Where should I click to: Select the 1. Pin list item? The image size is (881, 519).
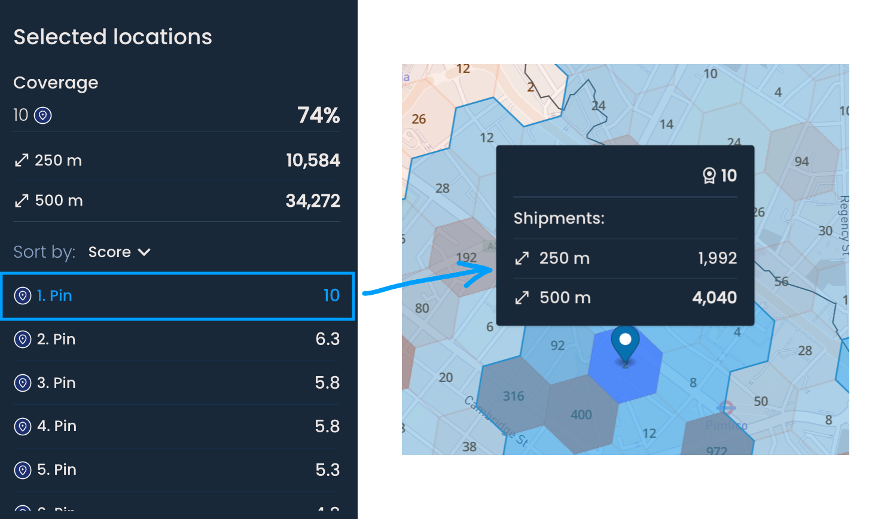(x=177, y=296)
